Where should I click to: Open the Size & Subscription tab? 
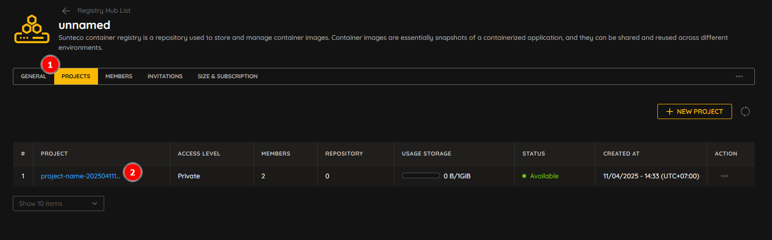click(x=228, y=76)
